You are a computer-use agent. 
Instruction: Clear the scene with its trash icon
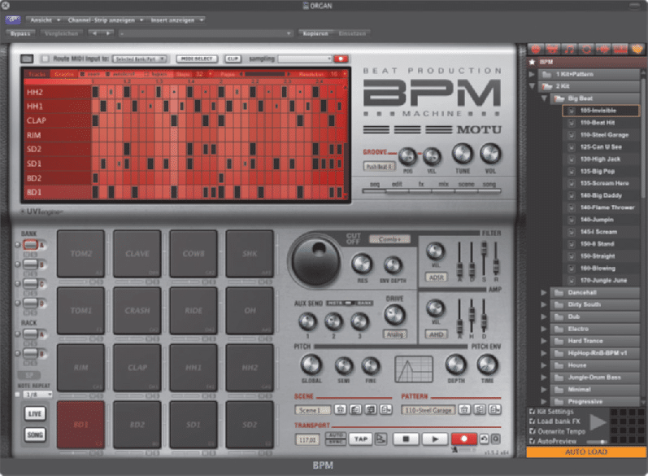(x=340, y=409)
